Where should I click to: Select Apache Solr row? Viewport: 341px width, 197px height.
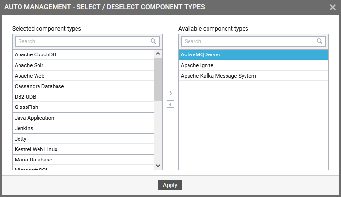click(x=83, y=65)
